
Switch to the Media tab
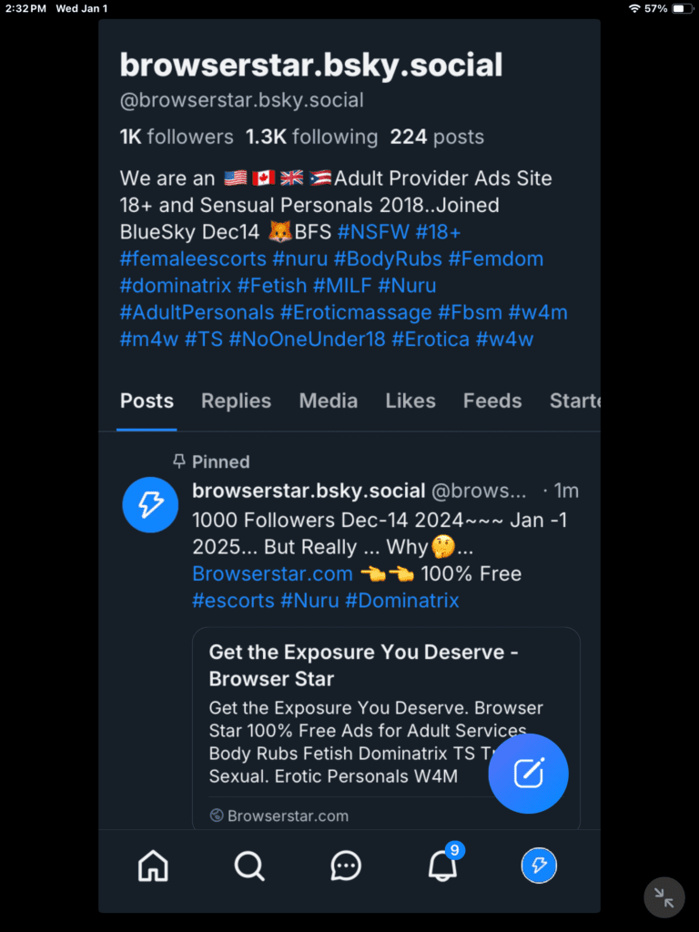328,400
